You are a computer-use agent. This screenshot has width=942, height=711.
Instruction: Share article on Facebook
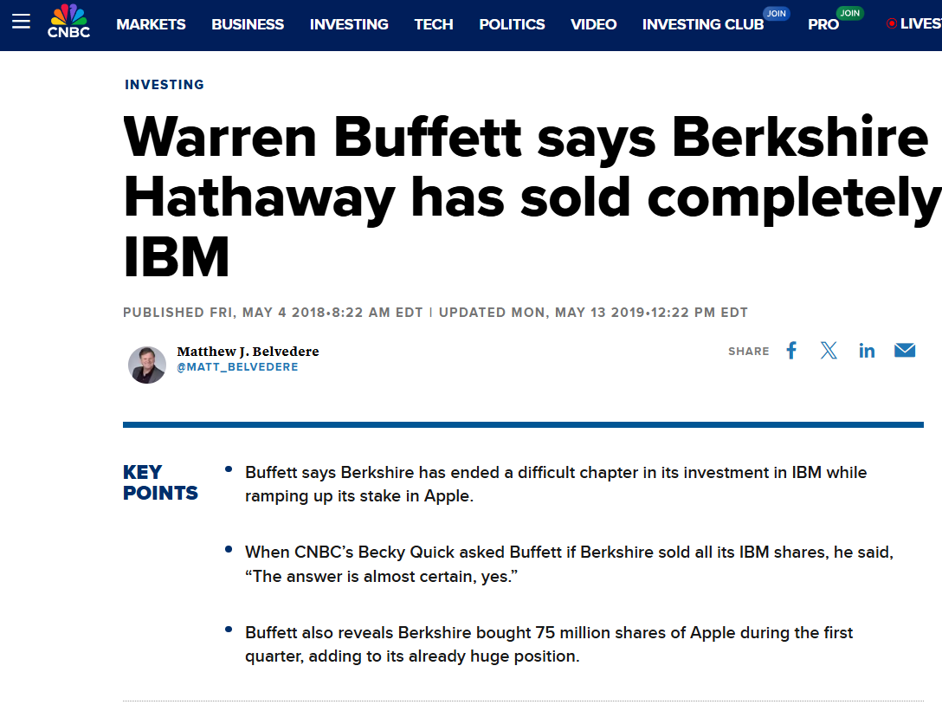click(792, 351)
